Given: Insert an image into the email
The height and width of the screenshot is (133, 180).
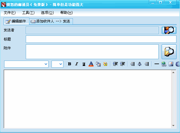Looking at the screenshot, I should (x=171, y=64).
